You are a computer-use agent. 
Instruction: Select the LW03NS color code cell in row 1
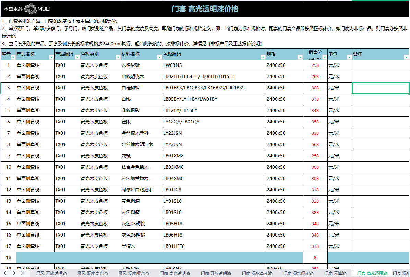click(214, 65)
